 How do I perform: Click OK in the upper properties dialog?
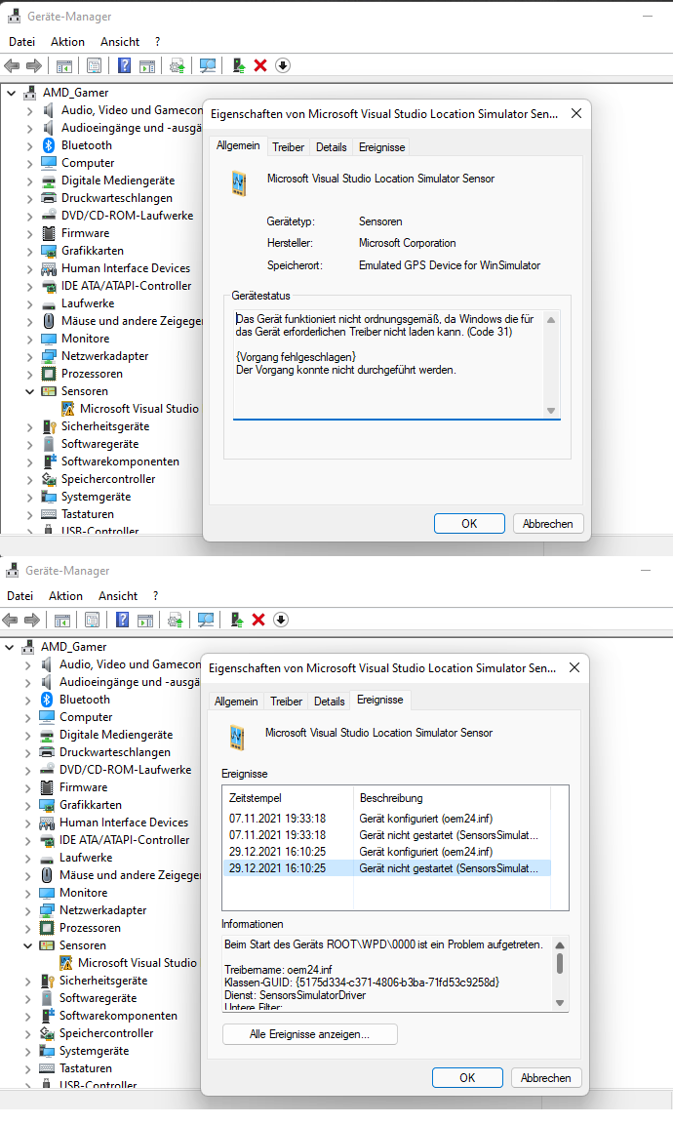click(x=469, y=524)
